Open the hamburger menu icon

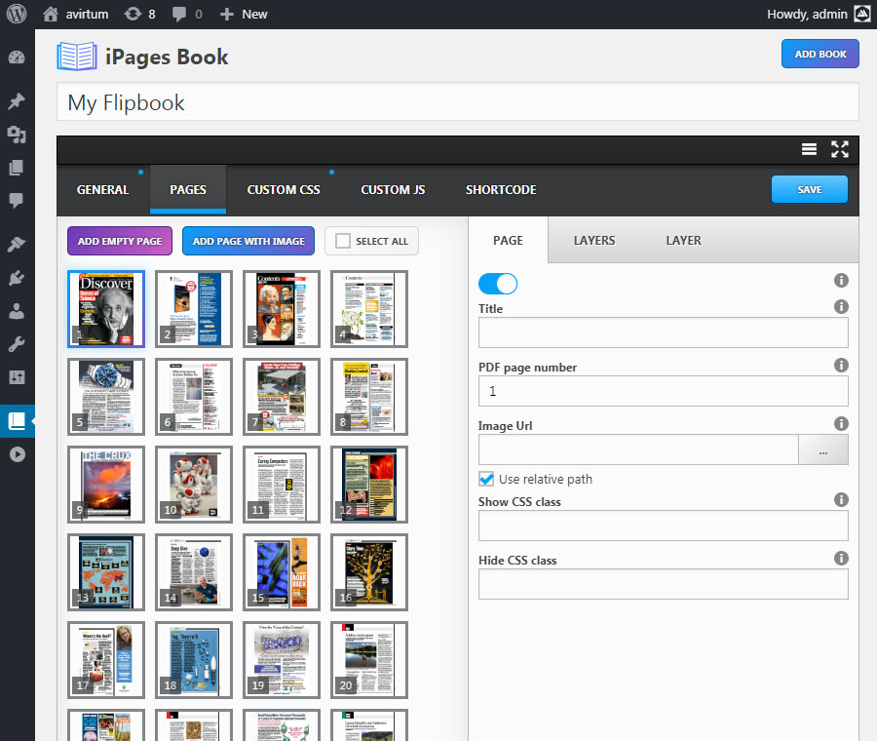[x=809, y=149]
